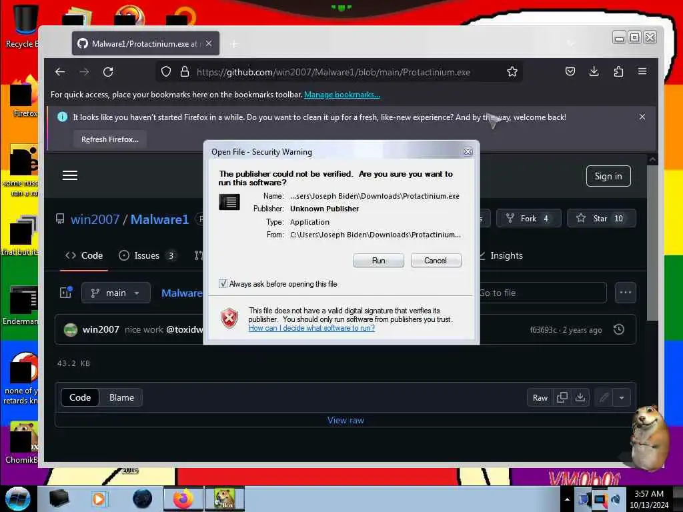The width and height of the screenshot is (683, 512).
Task: Open the Firefox extensions puzzle icon
Action: (x=618, y=71)
